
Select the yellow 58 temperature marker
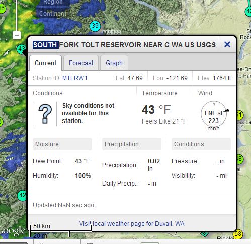[x=237, y=234]
